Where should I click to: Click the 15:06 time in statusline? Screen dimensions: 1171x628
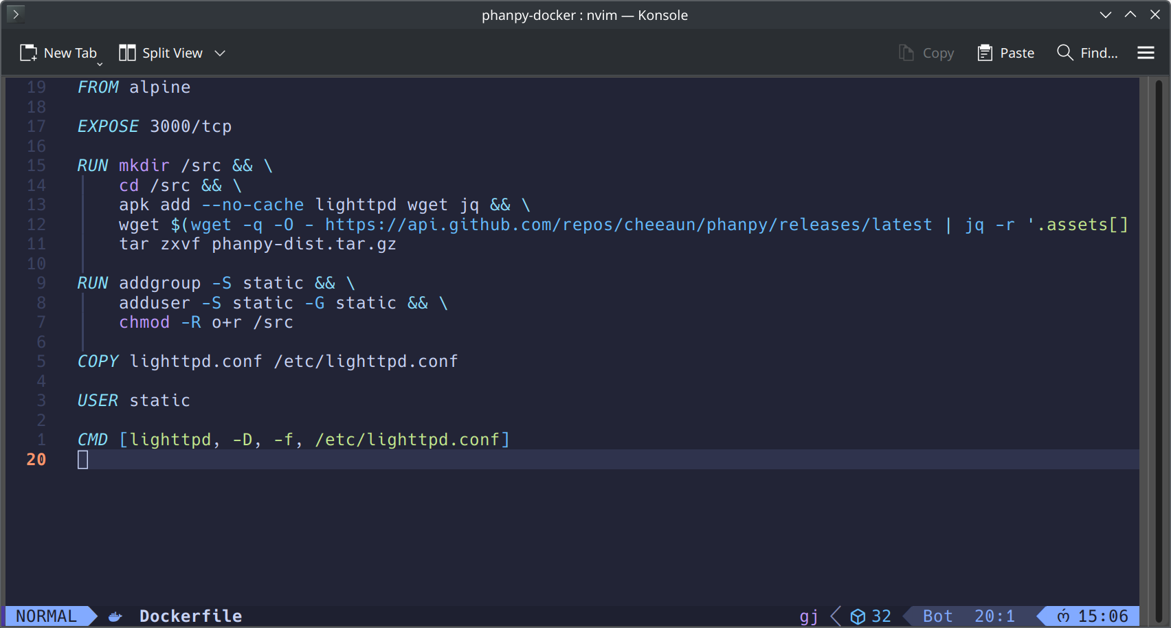[x=1103, y=616]
